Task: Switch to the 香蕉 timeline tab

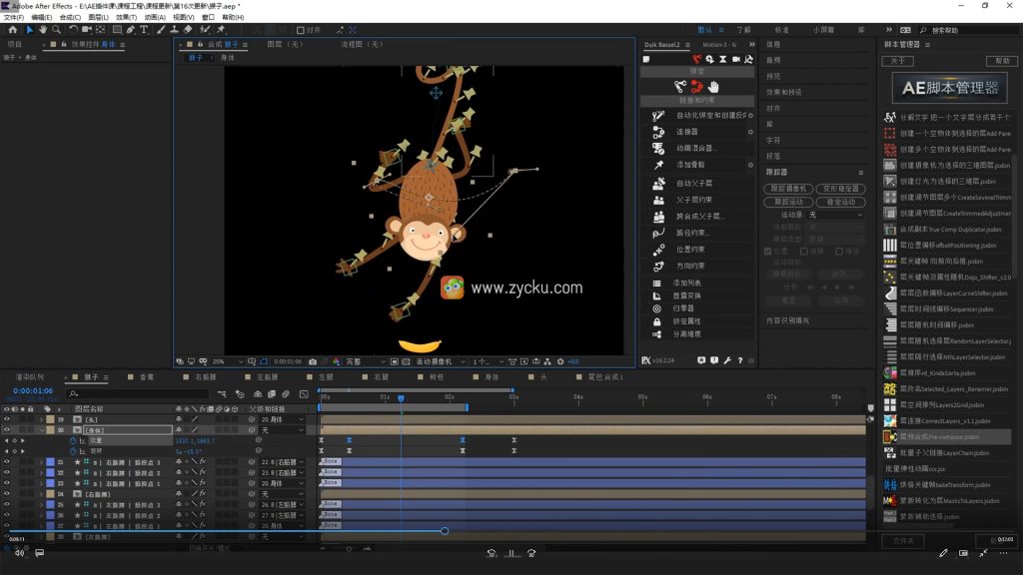Action: tap(146, 377)
